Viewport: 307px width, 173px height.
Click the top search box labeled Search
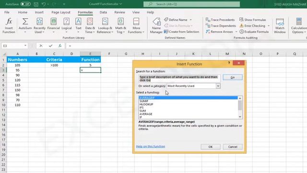point(192,4)
